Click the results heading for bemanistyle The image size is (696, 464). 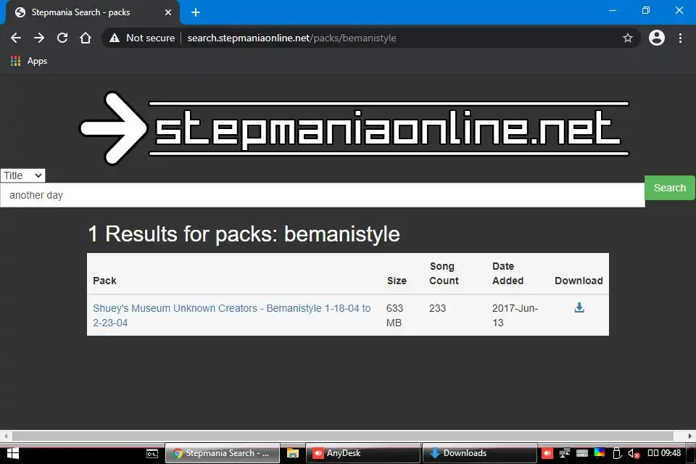(x=244, y=234)
